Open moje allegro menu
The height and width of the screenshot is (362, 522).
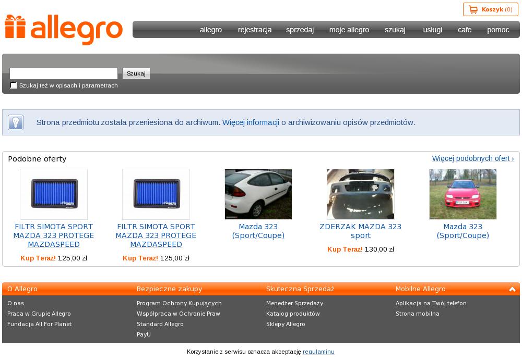click(x=349, y=30)
